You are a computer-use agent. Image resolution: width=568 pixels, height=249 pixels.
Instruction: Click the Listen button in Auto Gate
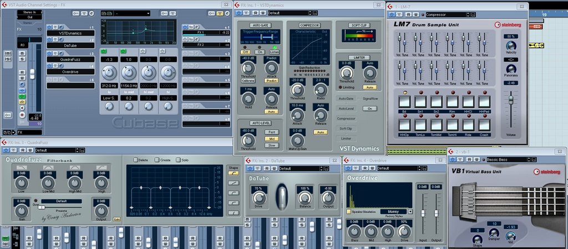coord(274,52)
